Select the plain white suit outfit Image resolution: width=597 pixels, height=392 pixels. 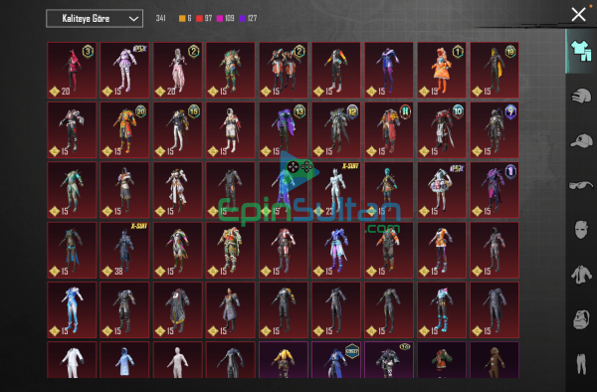click(72, 359)
